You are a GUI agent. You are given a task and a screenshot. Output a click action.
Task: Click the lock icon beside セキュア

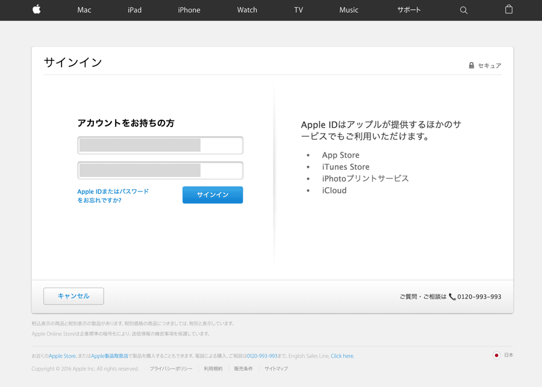tap(471, 66)
